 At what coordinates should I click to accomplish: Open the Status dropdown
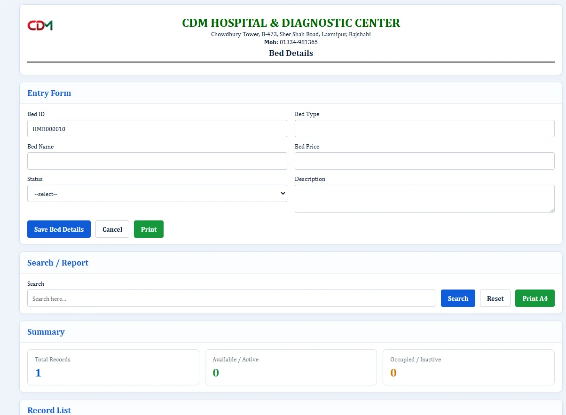point(157,193)
